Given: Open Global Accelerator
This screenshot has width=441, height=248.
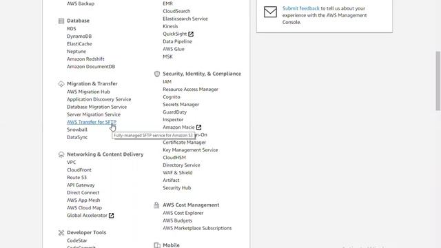Looking at the screenshot, I should tap(87, 216).
